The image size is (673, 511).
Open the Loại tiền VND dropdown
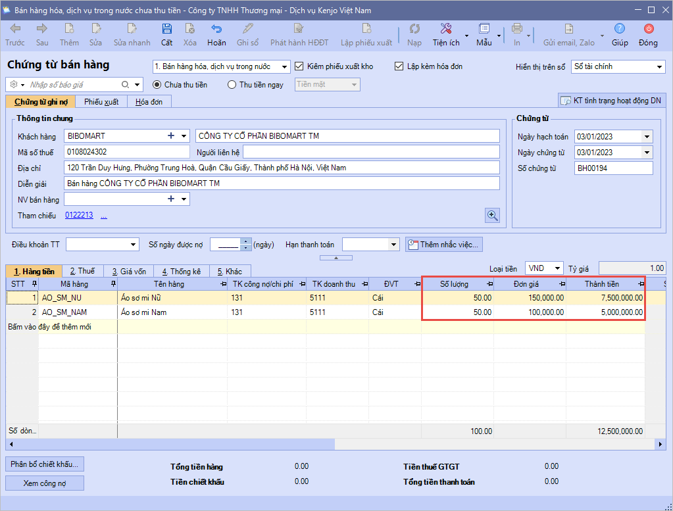558,268
